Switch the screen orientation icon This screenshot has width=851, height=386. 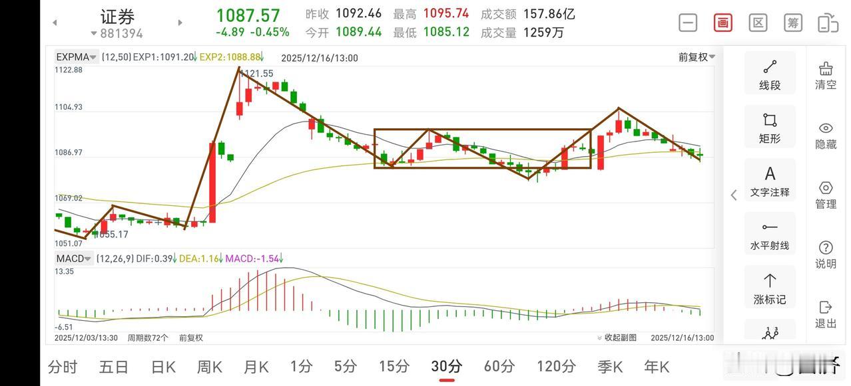[828, 23]
